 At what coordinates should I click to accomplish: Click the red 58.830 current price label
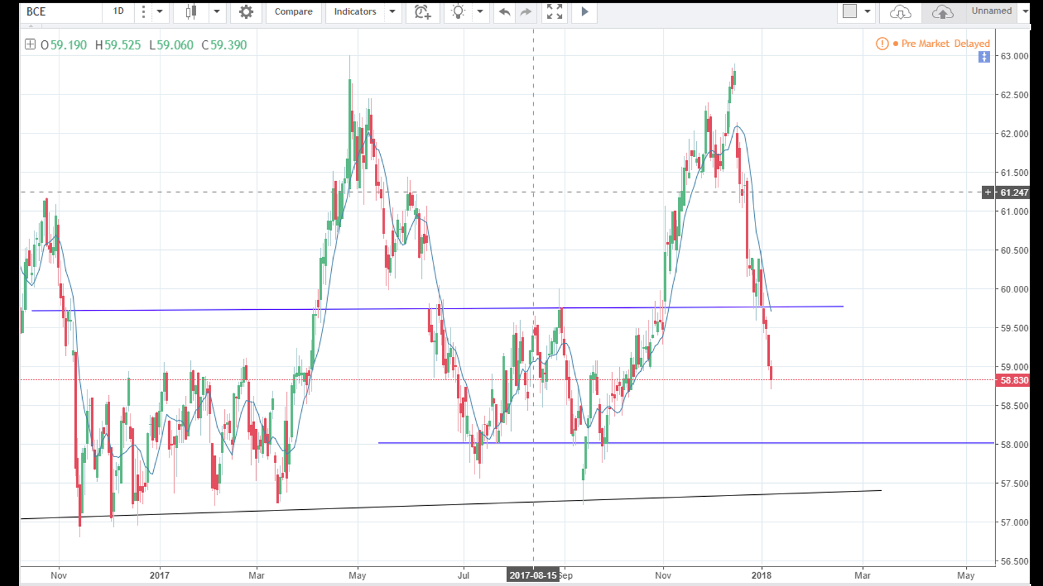1014,380
